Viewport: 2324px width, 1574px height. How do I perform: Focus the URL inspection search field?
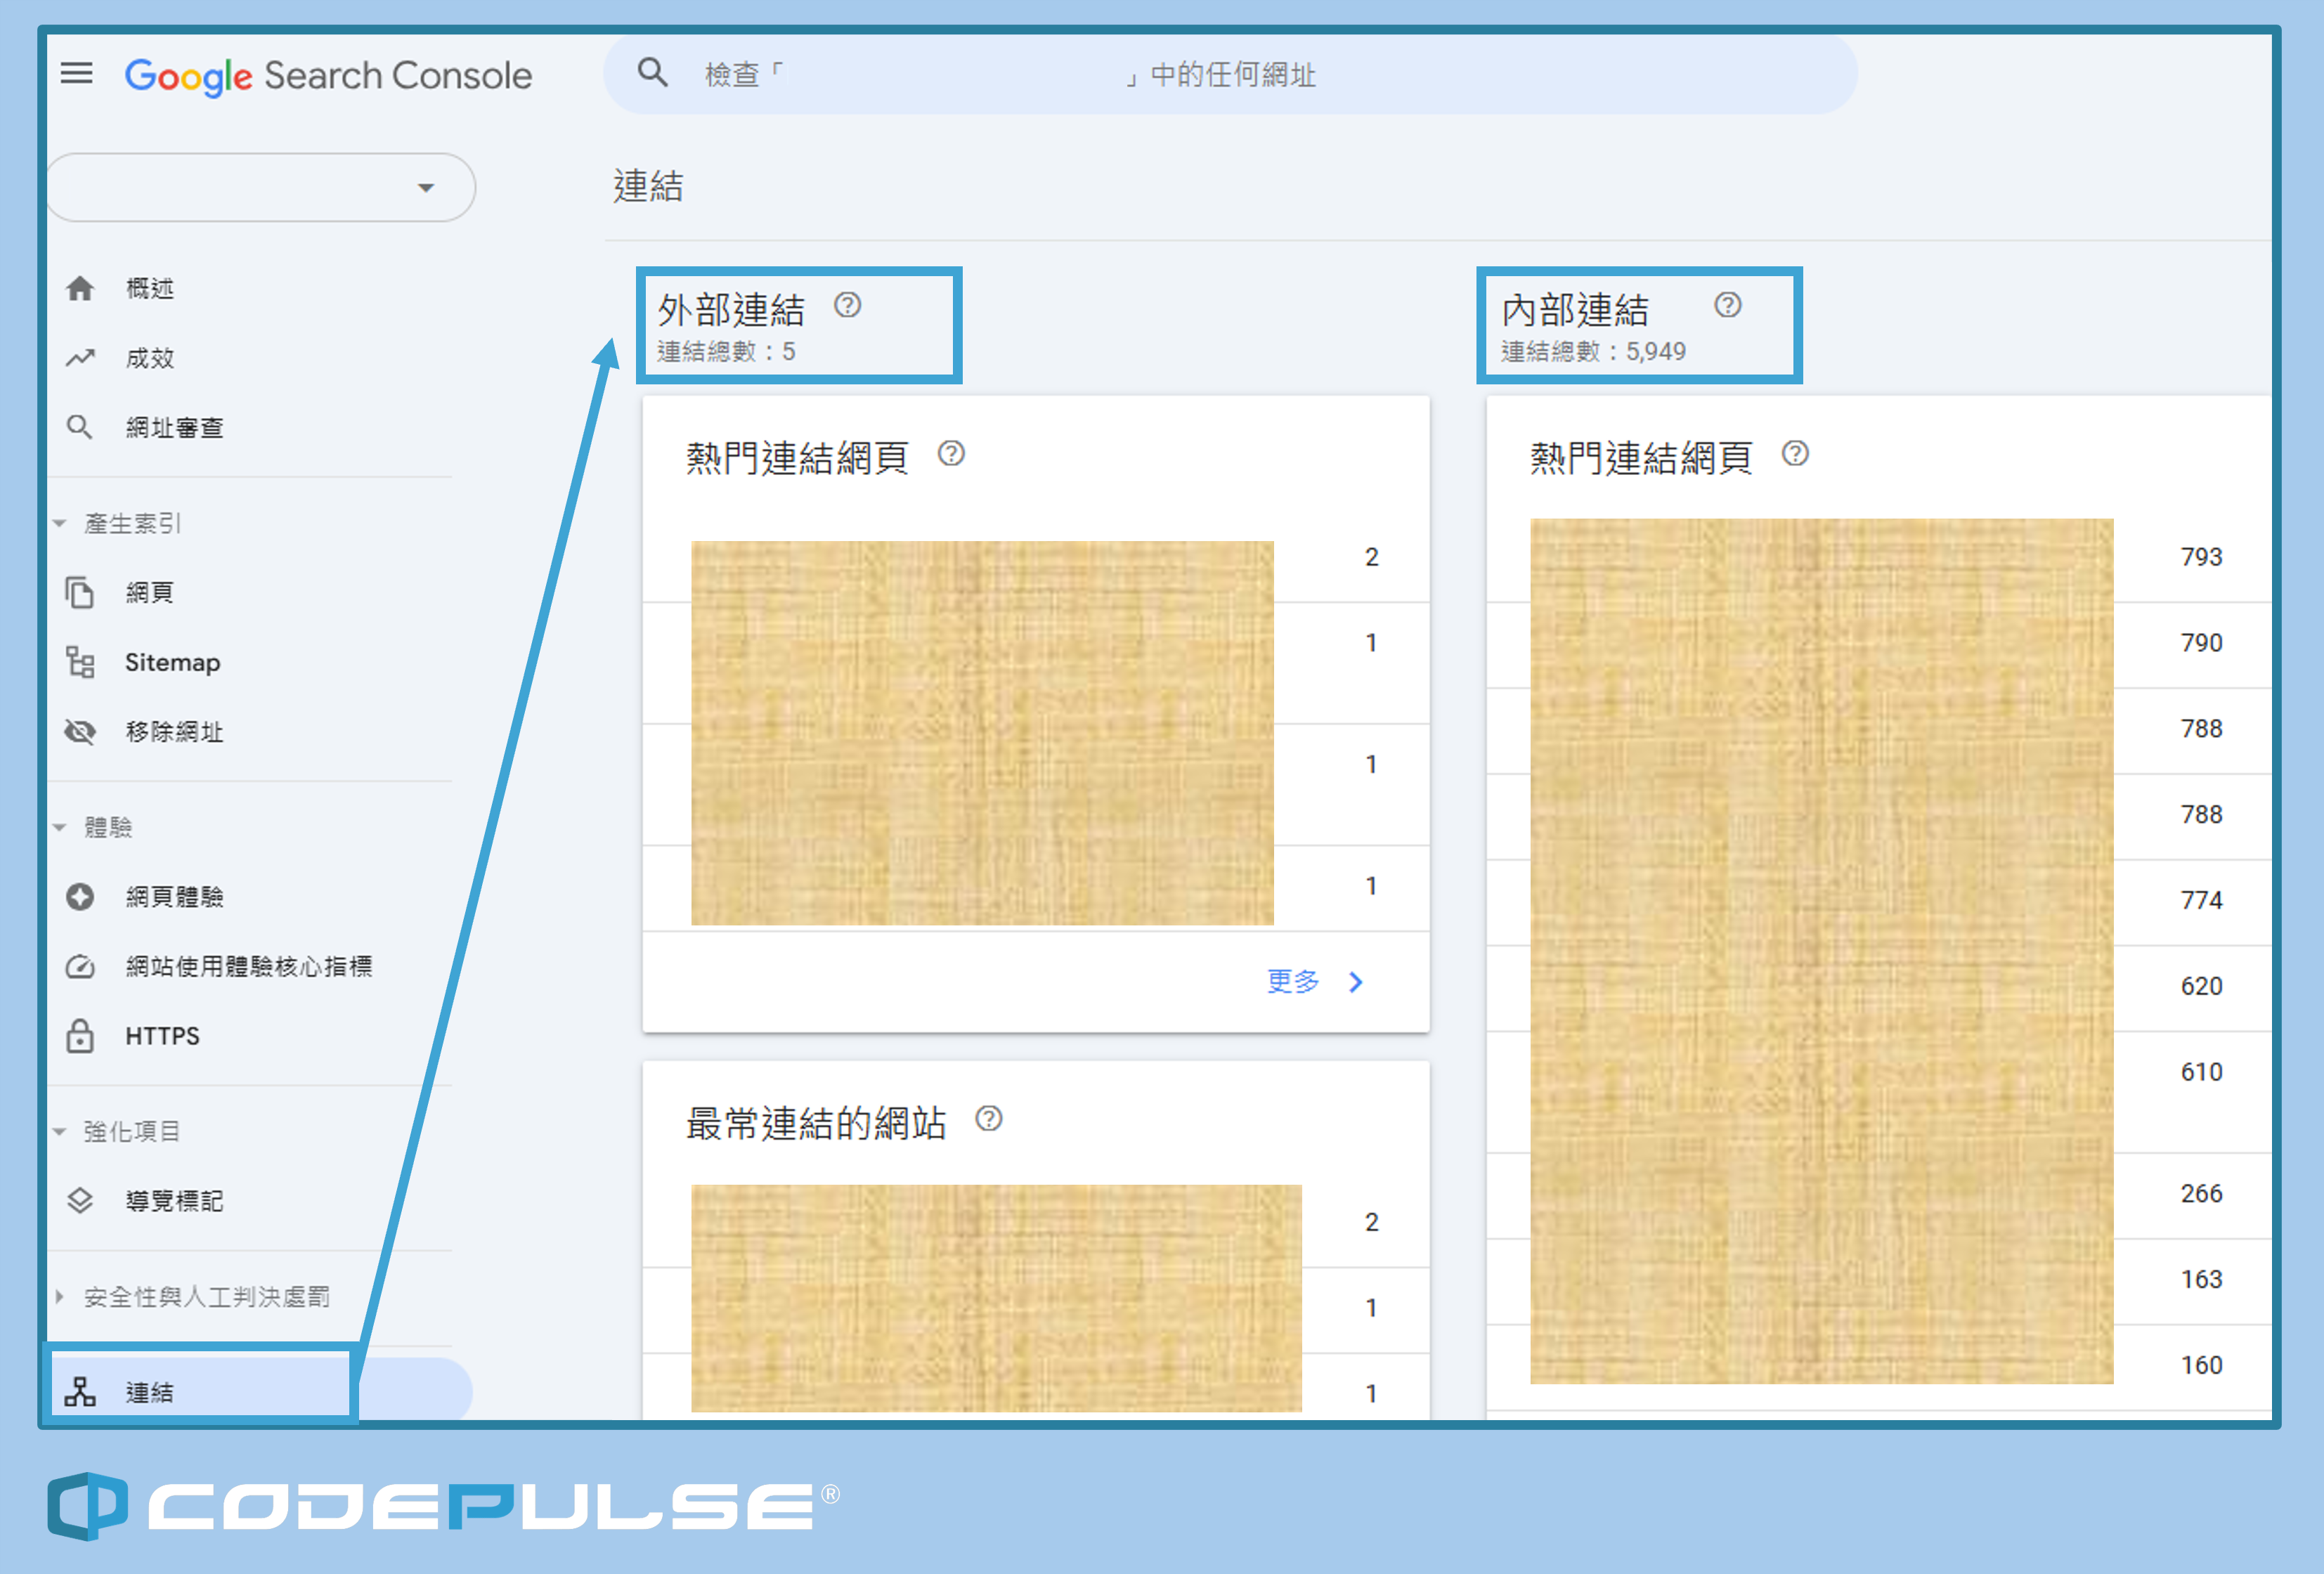(1230, 74)
